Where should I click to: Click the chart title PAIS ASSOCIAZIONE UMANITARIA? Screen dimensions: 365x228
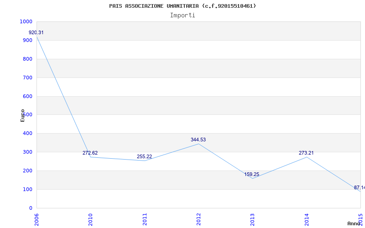[182, 6]
